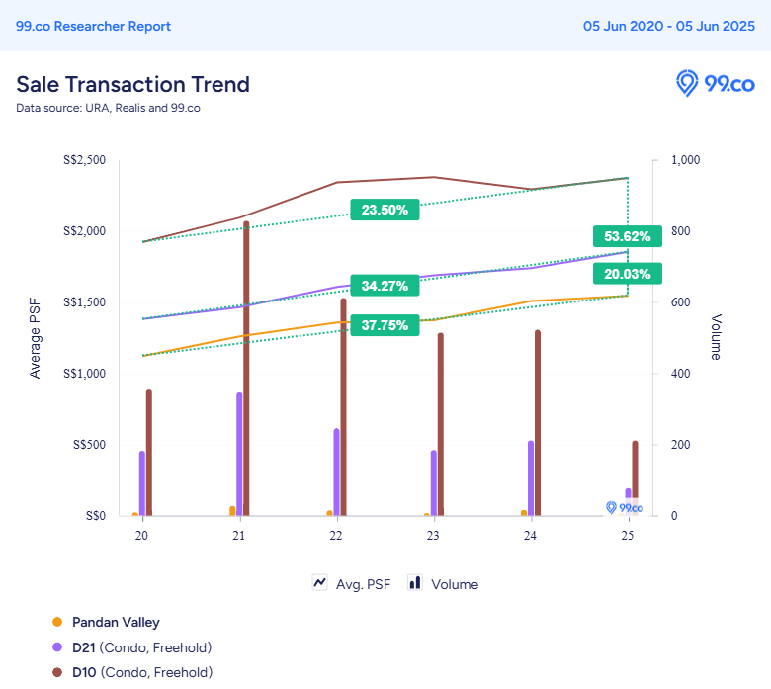The height and width of the screenshot is (689, 771).
Task: Click the Avg. PSF line-chart legend icon
Action: (x=319, y=583)
